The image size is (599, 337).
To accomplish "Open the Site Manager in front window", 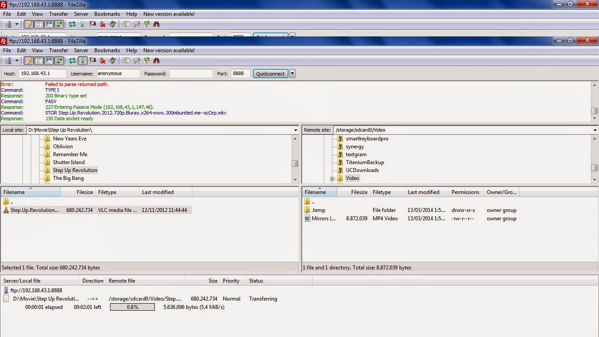I will tap(7, 61).
